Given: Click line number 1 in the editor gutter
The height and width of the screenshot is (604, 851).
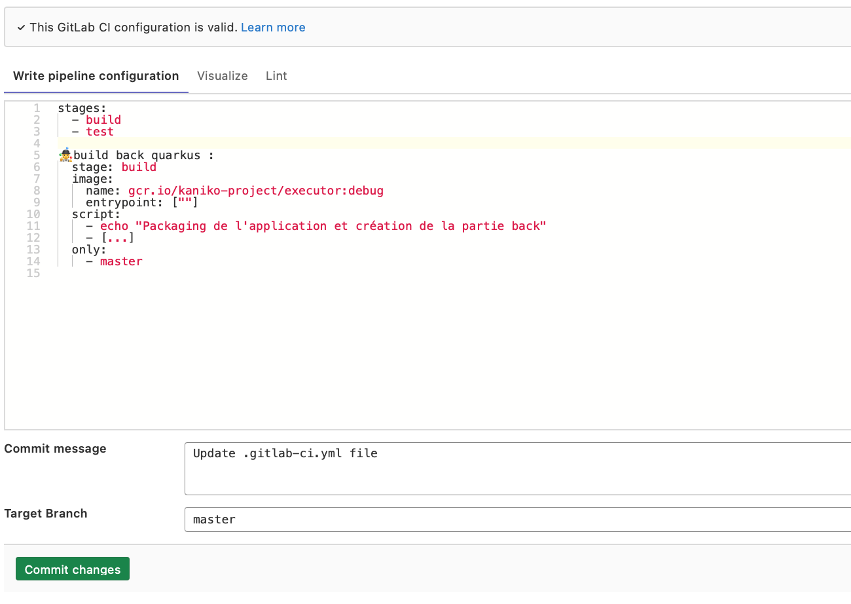Looking at the screenshot, I should tap(37, 108).
